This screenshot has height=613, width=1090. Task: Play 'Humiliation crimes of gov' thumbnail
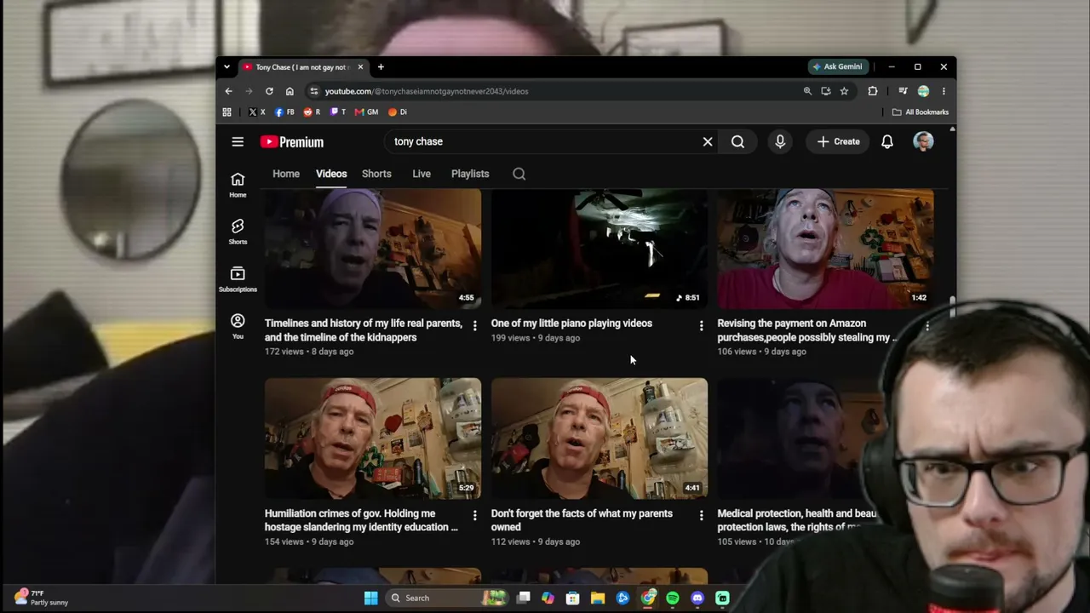click(373, 438)
